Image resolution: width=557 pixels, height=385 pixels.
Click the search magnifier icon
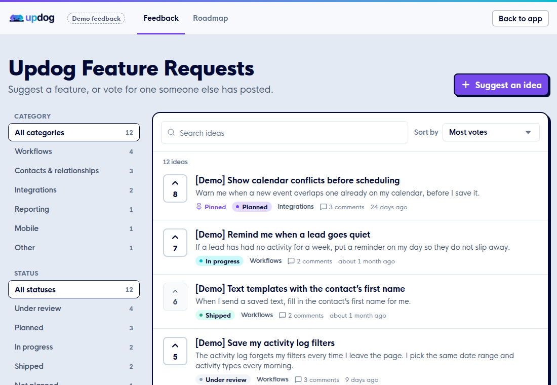click(171, 132)
